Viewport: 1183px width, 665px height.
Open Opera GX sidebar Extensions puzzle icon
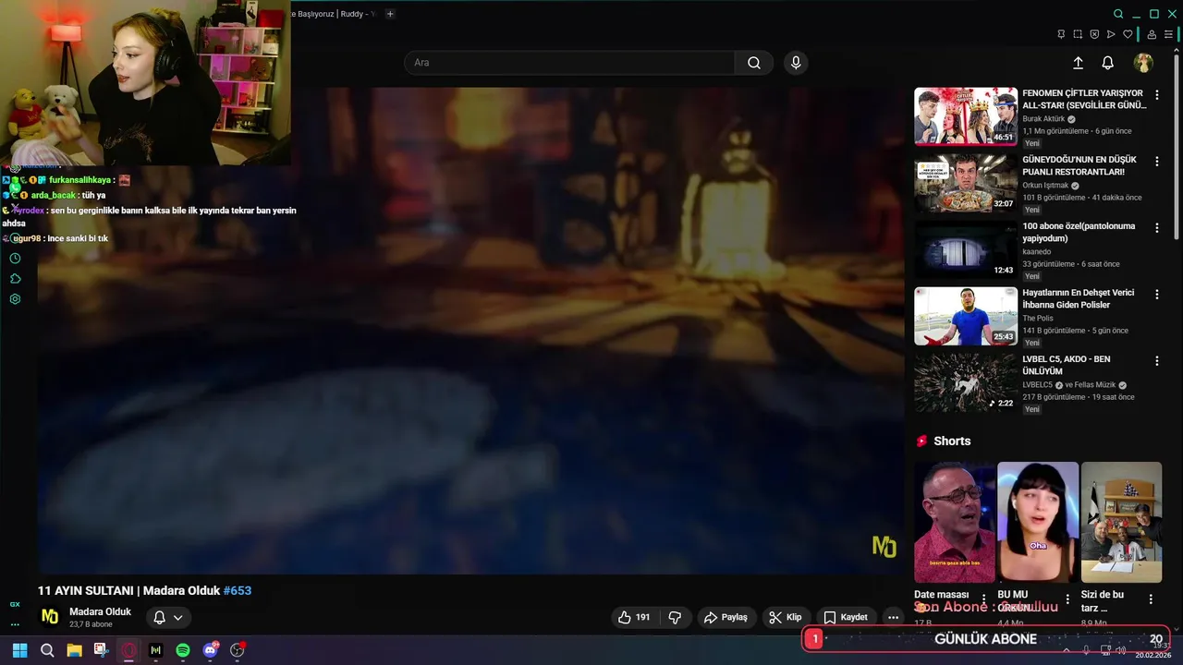click(x=15, y=278)
